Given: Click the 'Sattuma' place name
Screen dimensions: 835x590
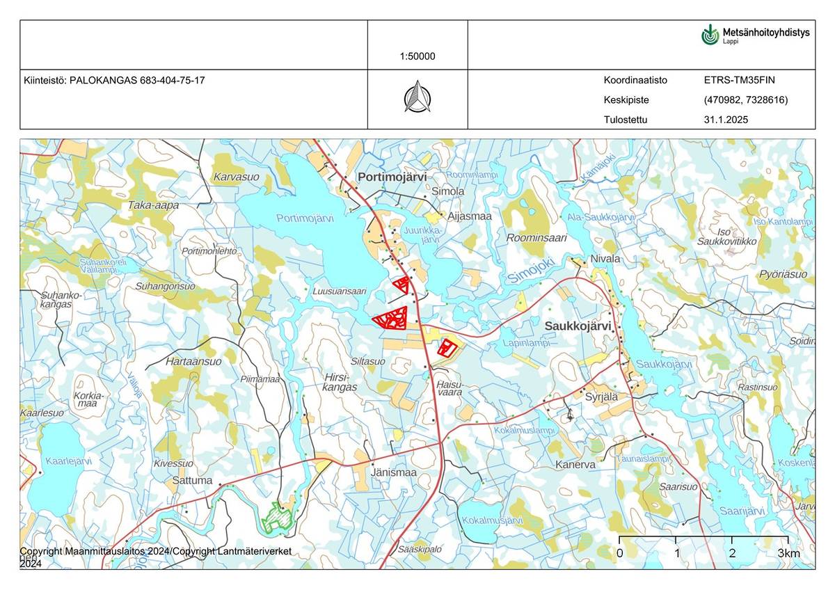Looking at the screenshot, I should coord(192,480).
